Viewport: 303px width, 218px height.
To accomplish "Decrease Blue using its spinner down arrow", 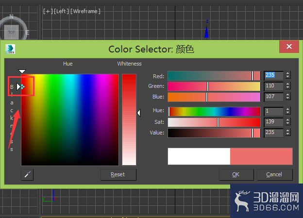I will point(288,98).
